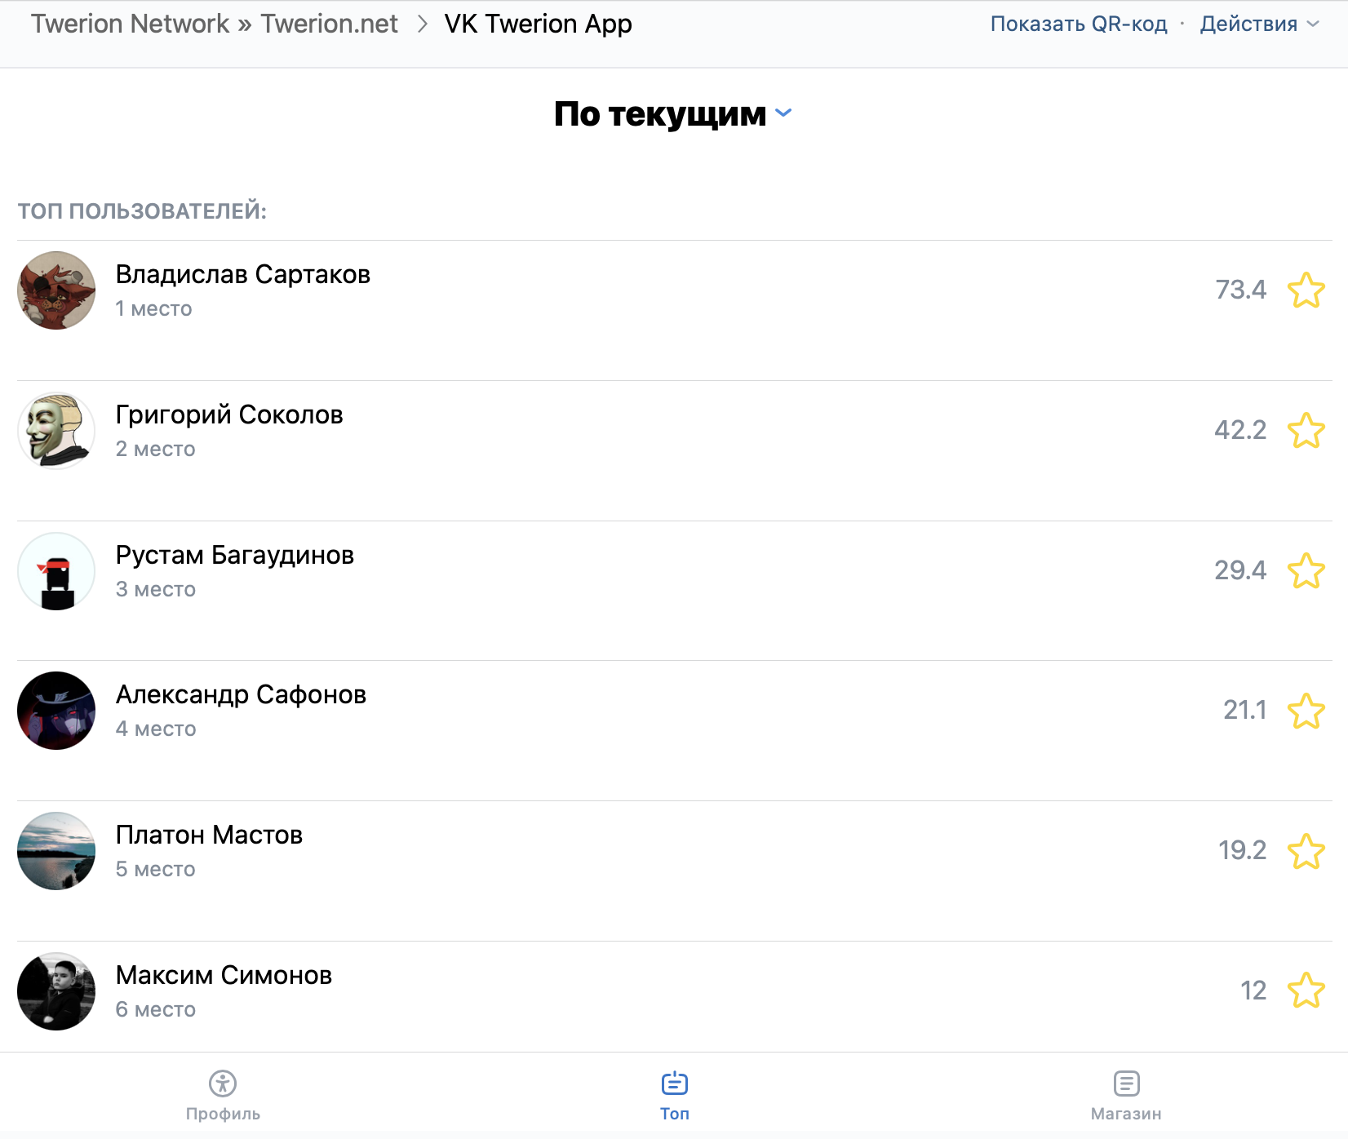Open Рустам Багаудинов's profile picture
The width and height of the screenshot is (1348, 1139).
pos(56,571)
